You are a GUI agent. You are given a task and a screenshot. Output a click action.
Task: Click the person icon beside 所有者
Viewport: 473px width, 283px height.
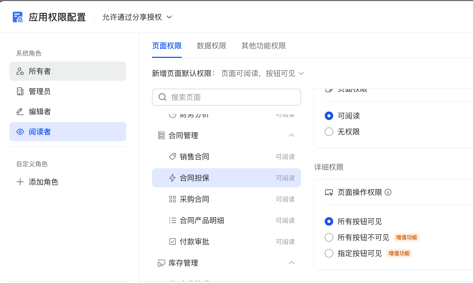point(20,71)
